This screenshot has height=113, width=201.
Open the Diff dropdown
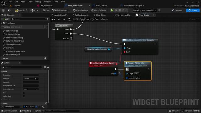click(x=34, y=10)
